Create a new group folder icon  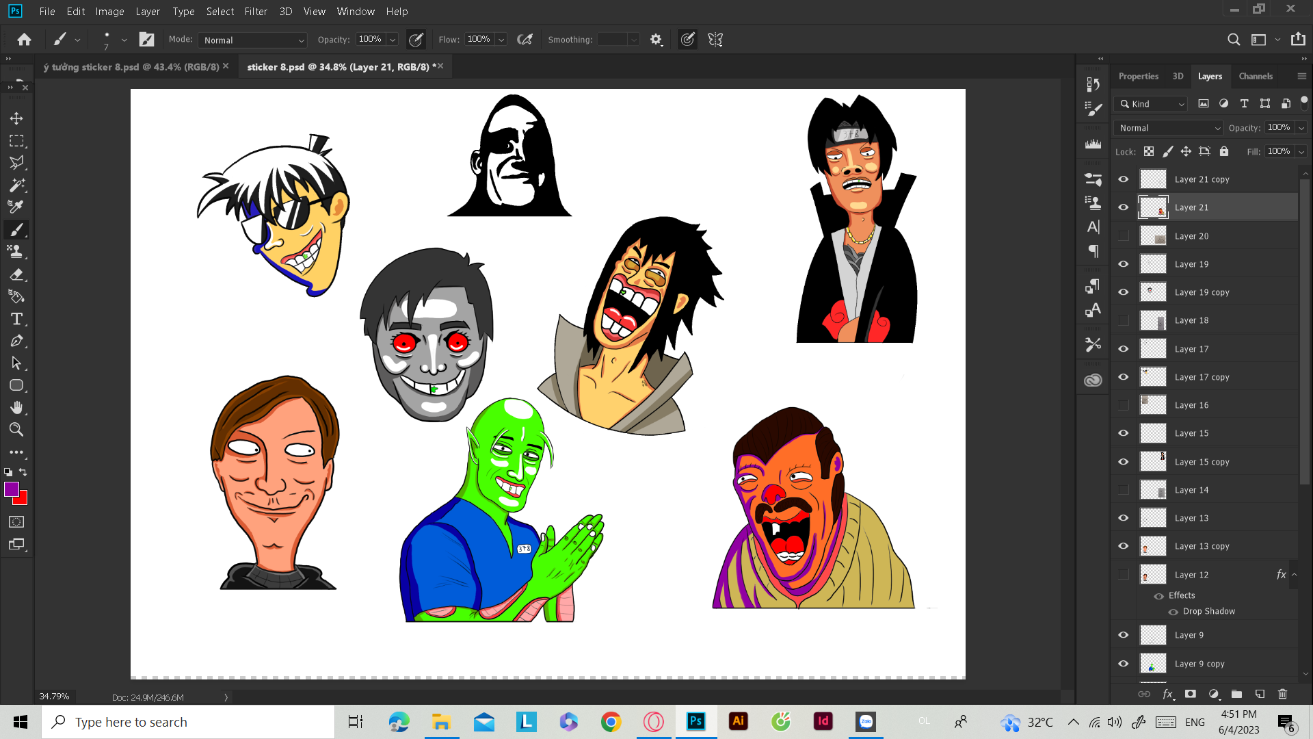click(x=1236, y=694)
